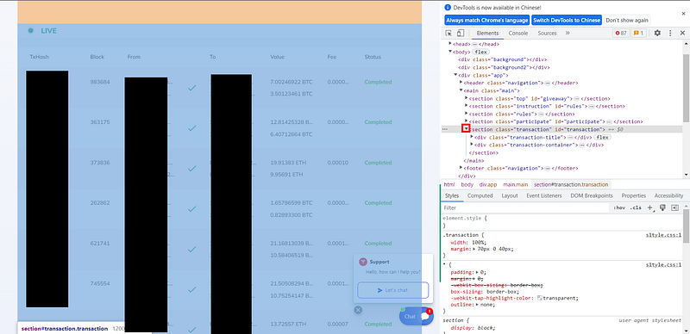Open the rendering emulation paintbrush icon
690x334 pixels.
(662, 207)
